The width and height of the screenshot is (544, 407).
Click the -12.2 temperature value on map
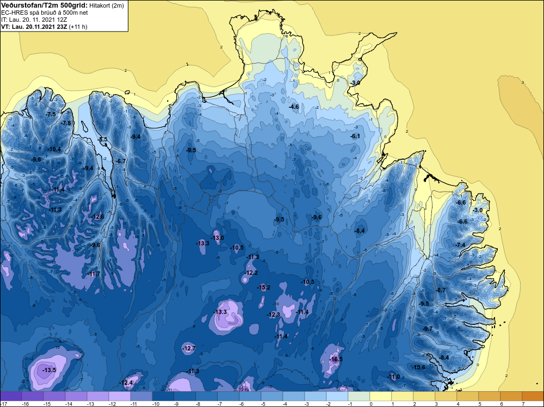[x=251, y=273]
